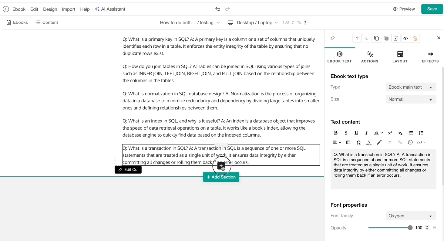Save the ebook
The image size is (444, 241).
pyautogui.click(x=432, y=9)
